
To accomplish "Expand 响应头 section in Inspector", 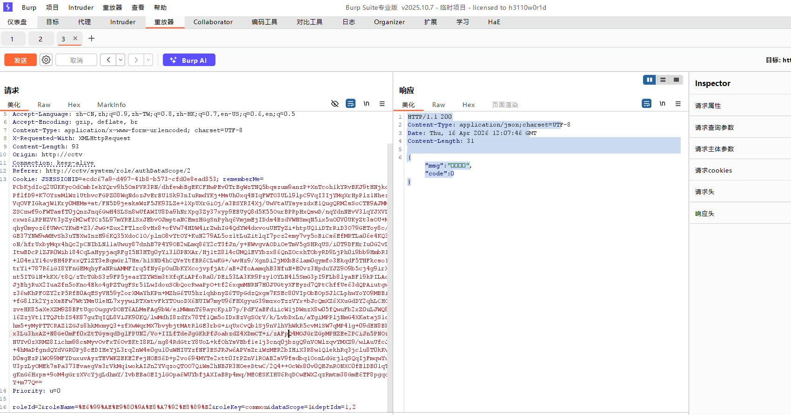I will pos(740,214).
